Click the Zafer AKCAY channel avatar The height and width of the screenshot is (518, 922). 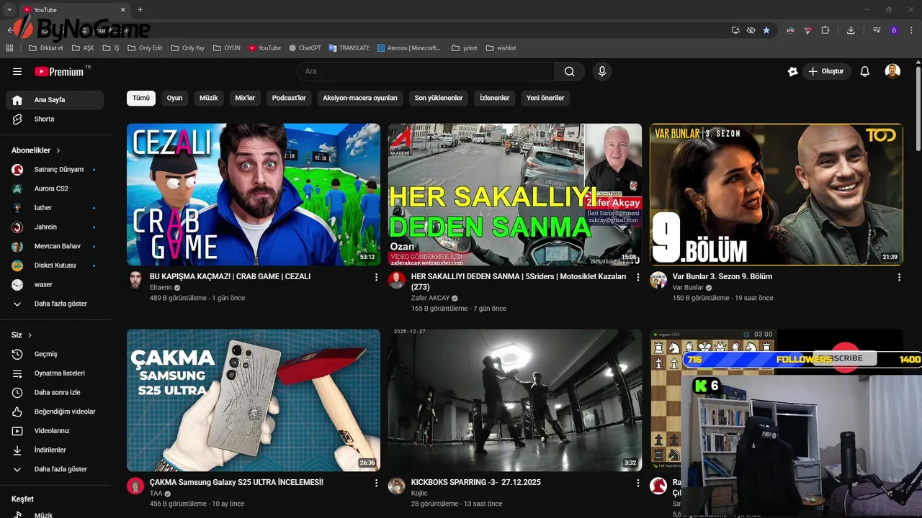396,280
